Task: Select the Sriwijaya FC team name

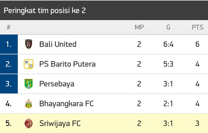Action: pyautogui.click(x=60, y=123)
